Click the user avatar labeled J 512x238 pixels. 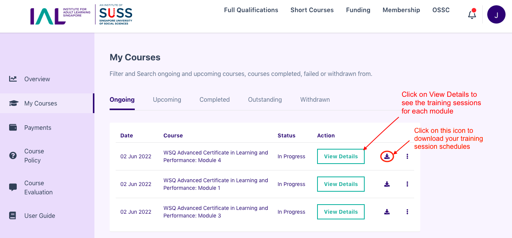[496, 15]
